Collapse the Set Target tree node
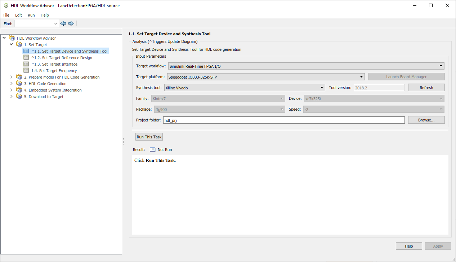The height and width of the screenshot is (262, 456). [12, 45]
